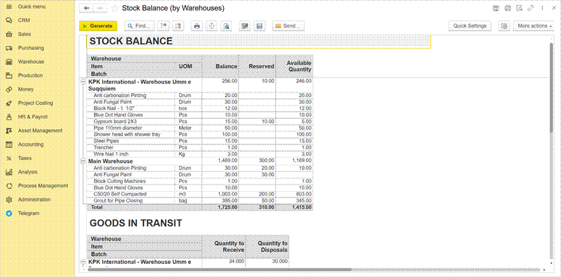Screen dimensions: 561x277
Task: Open the More actions dropdown
Action: 533,26
